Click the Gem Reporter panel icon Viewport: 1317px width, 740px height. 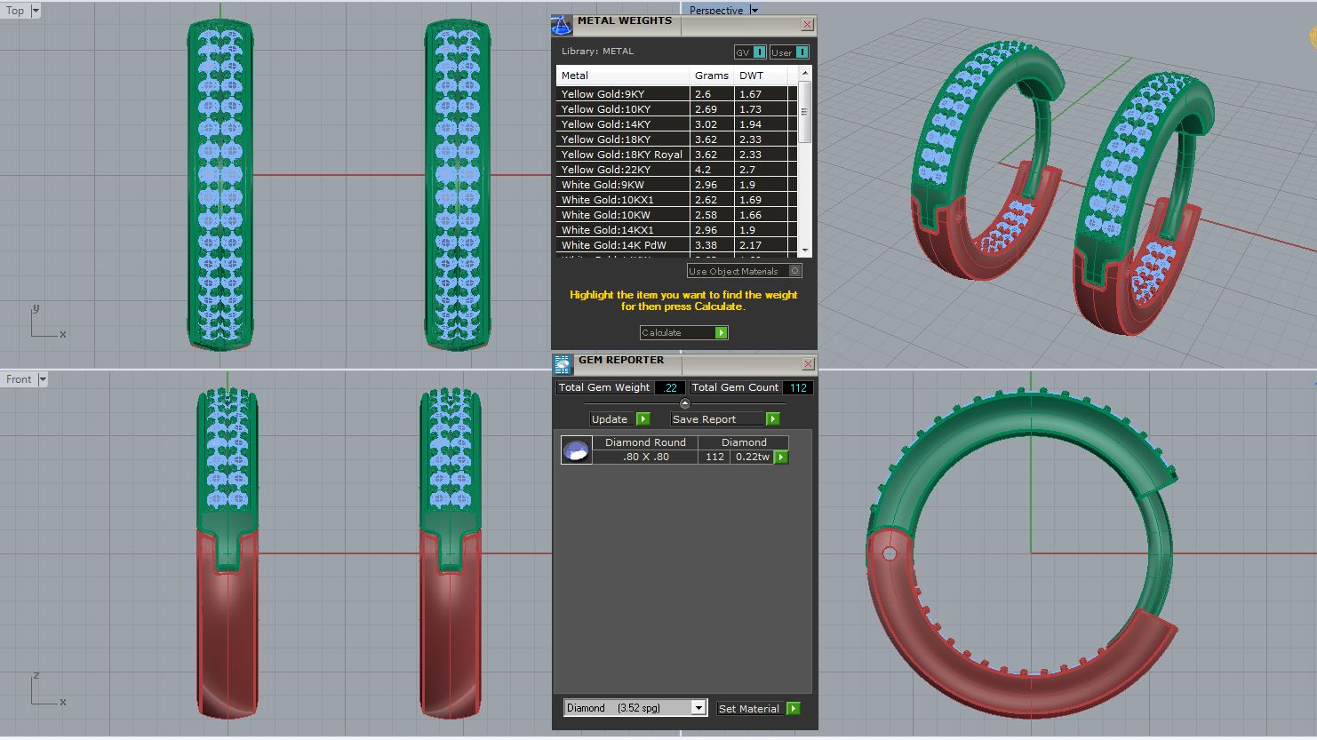tap(562, 364)
